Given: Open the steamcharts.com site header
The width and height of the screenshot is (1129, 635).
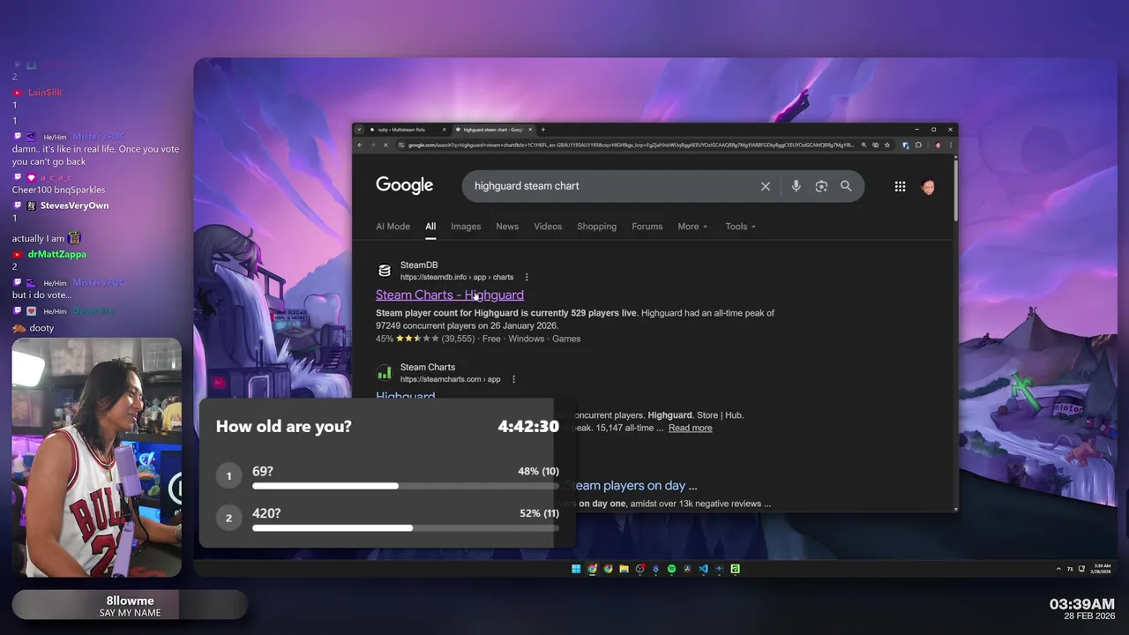Looking at the screenshot, I should [x=438, y=373].
